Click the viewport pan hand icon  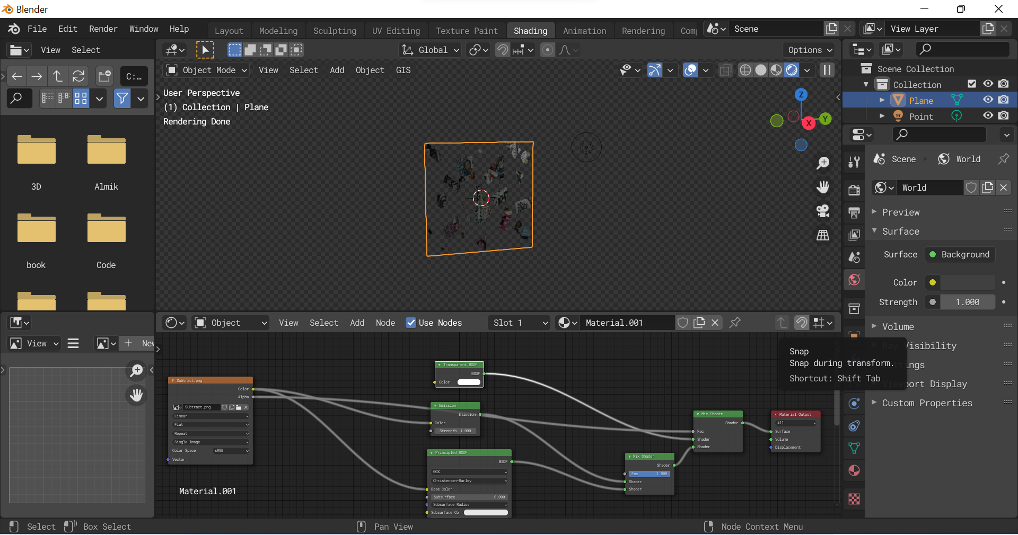coord(823,187)
